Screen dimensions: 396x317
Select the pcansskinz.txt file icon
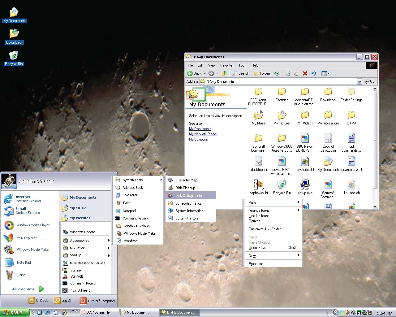pyautogui.click(x=351, y=161)
